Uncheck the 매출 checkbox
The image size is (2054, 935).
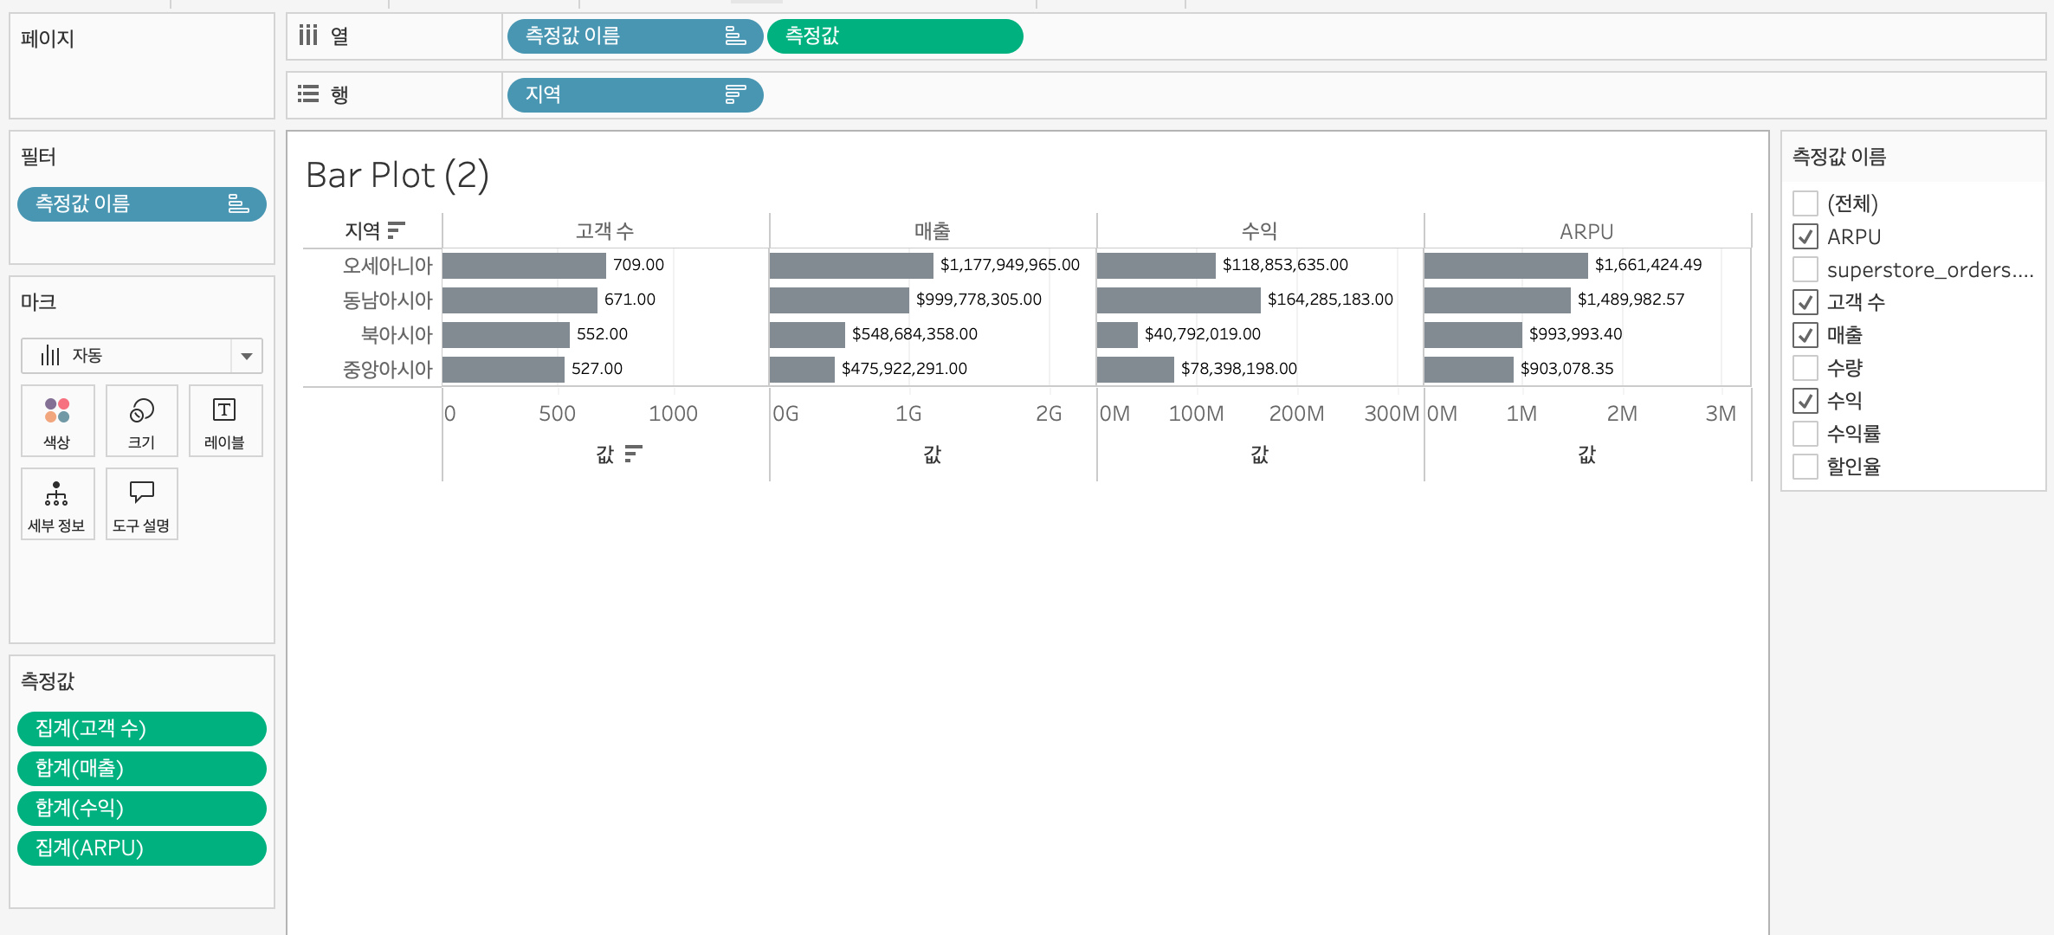(1805, 335)
